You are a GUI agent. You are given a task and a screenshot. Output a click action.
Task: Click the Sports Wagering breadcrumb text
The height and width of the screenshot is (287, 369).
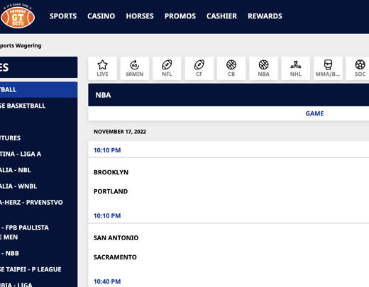pyautogui.click(x=21, y=45)
